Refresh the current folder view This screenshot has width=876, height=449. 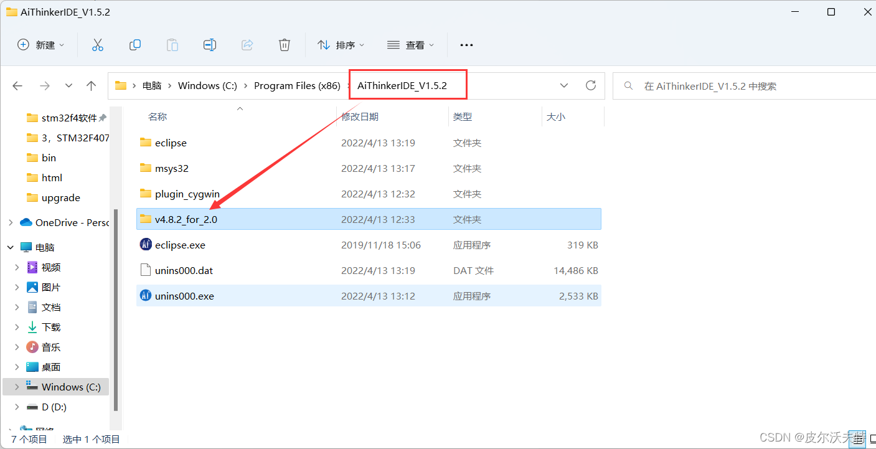(x=591, y=85)
